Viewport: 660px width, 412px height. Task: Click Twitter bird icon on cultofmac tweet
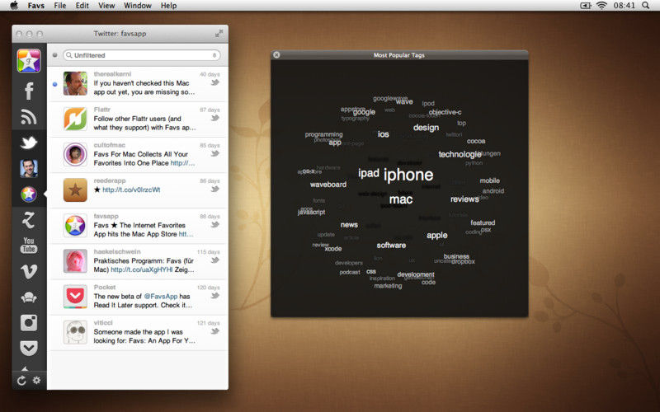(x=215, y=153)
